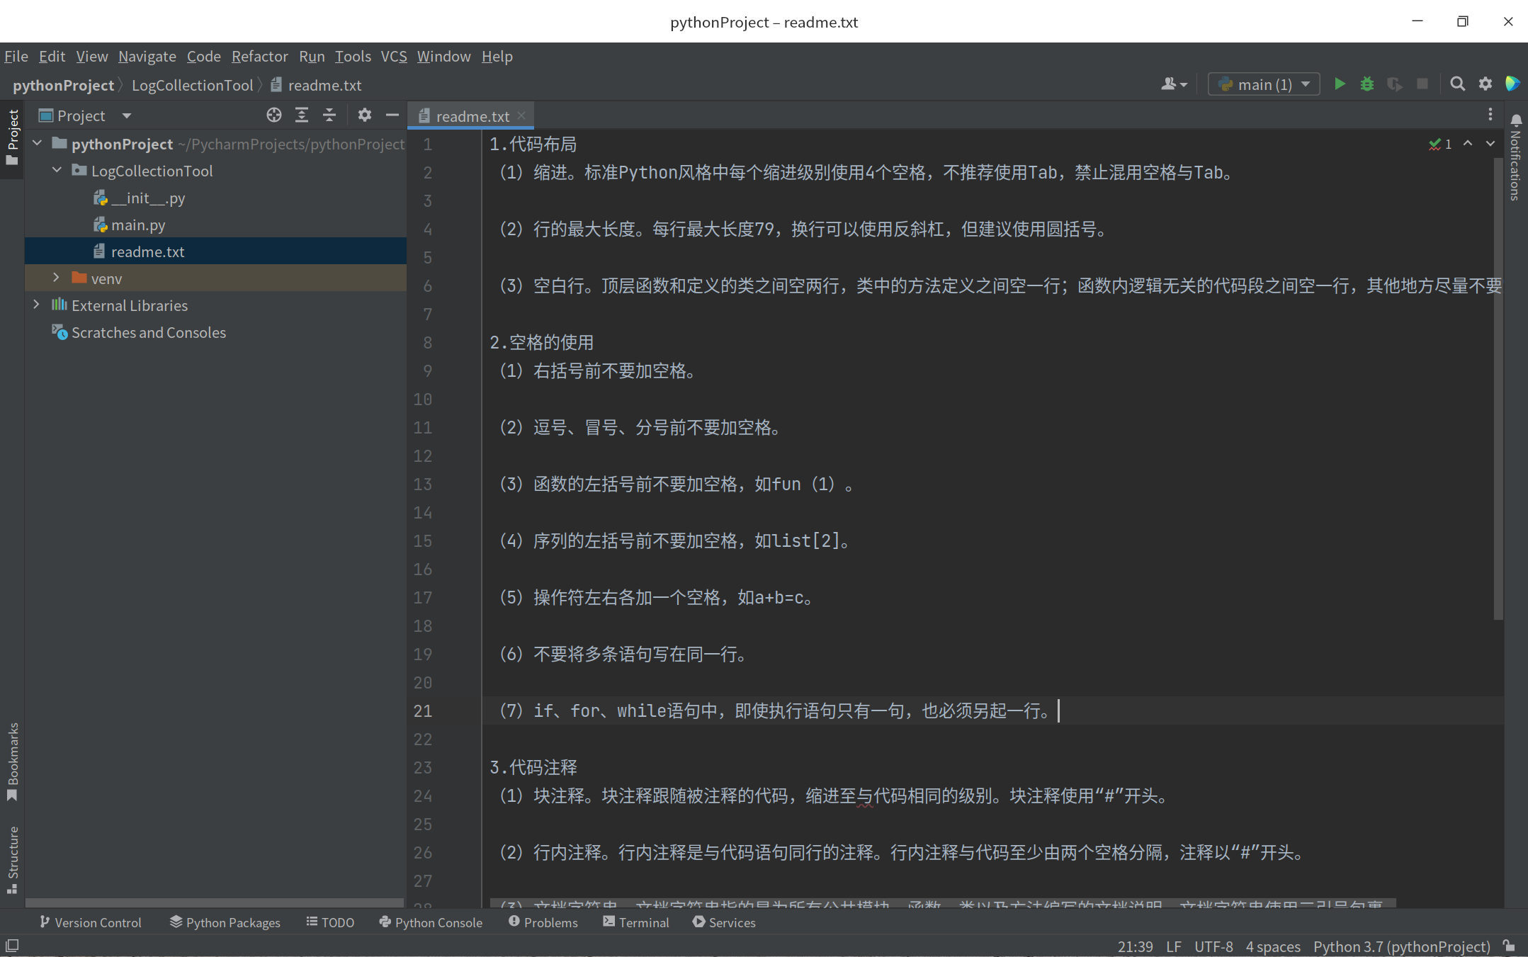Click the Debug bug icon
The height and width of the screenshot is (957, 1528).
(1366, 84)
